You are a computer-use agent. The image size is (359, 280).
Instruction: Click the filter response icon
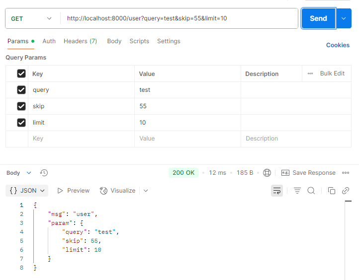(x=297, y=191)
